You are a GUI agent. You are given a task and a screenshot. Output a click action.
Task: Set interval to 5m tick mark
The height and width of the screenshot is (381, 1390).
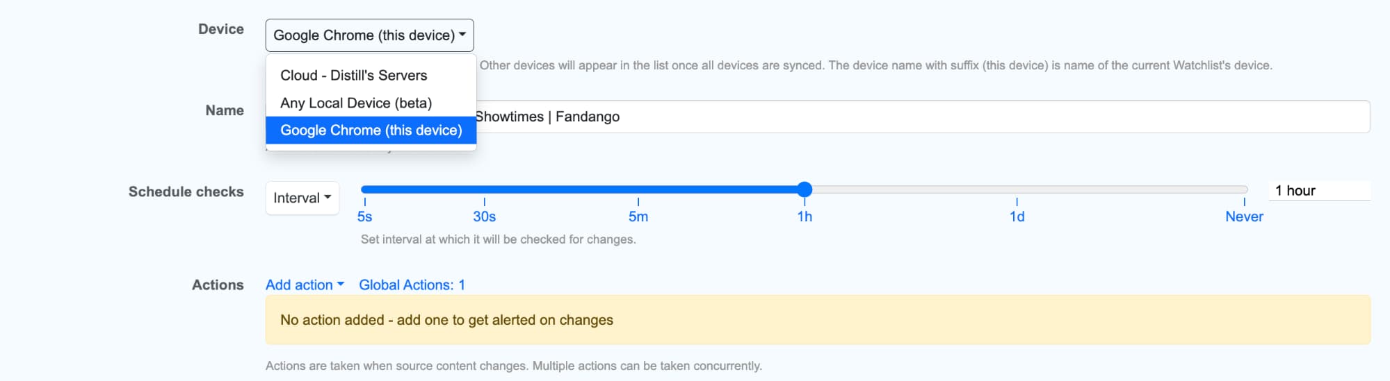638,216
